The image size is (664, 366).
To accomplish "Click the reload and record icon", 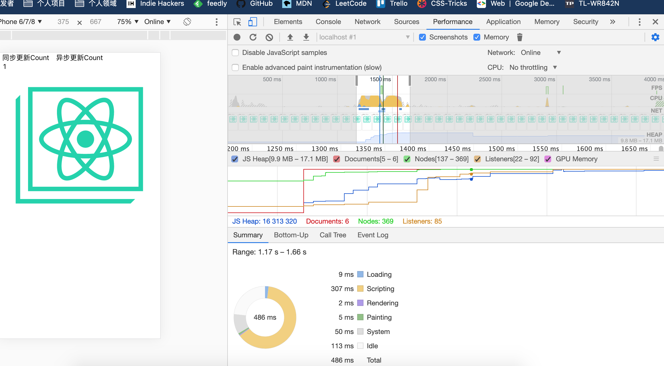I will pyautogui.click(x=253, y=37).
